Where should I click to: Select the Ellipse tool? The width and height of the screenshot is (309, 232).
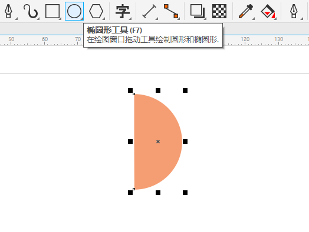coord(74,11)
